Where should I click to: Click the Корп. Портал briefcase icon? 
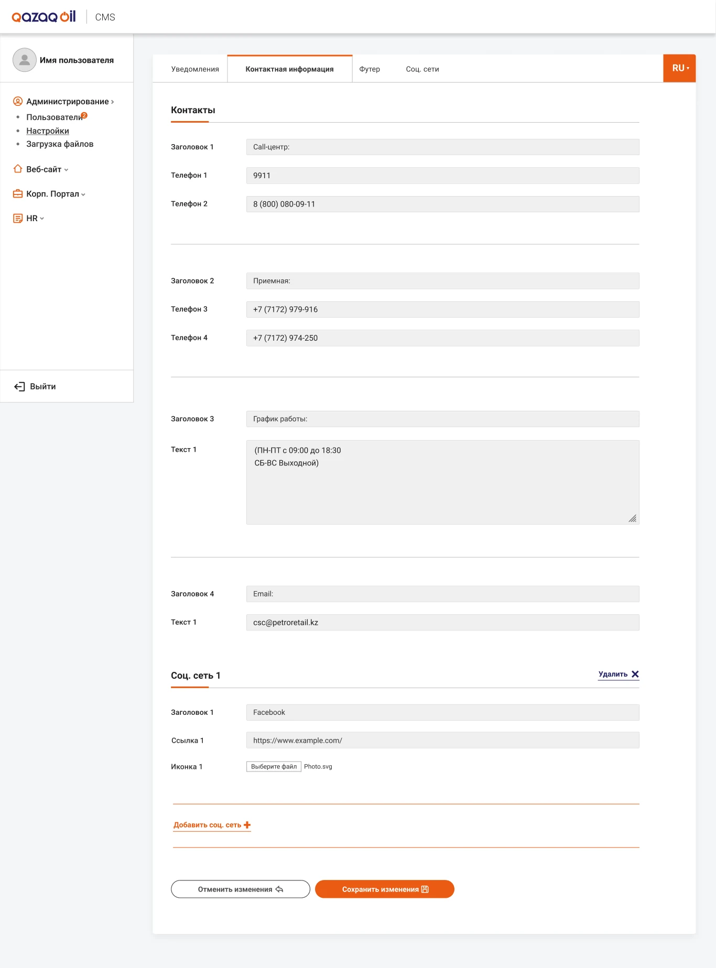[x=18, y=193]
